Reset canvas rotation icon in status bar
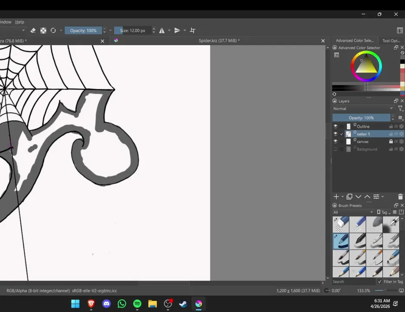Image resolution: width=405 pixels, height=312 pixels. coord(327,290)
